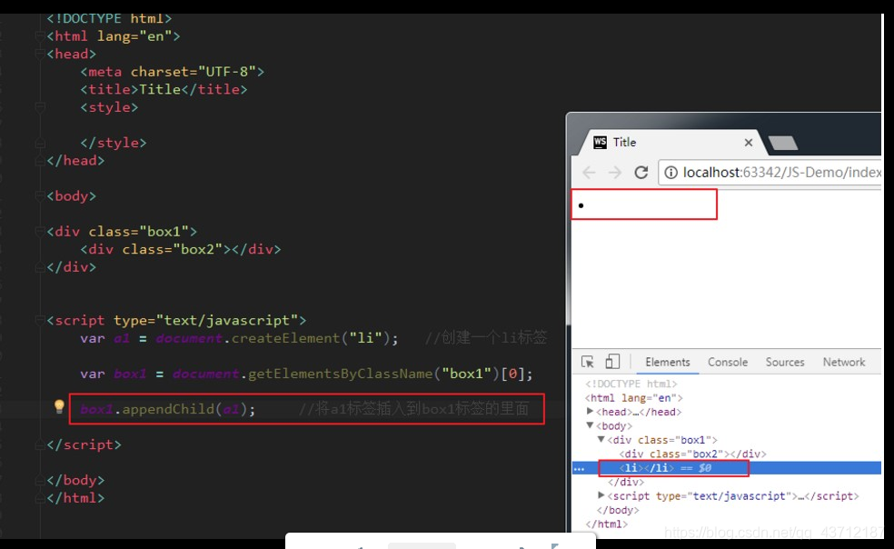Fold the head tag in editor gutter
The height and width of the screenshot is (549, 894).
point(40,54)
